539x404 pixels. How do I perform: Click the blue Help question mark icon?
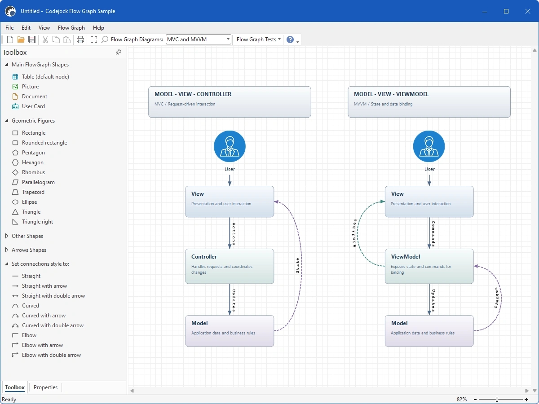click(x=290, y=40)
